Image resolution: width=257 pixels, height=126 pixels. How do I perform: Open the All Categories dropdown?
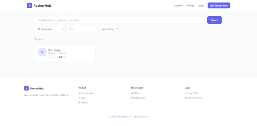coord(50,29)
